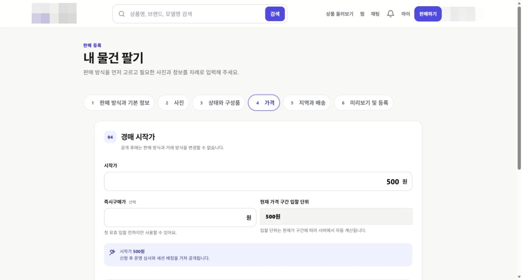Go to step 6 미리보기 및 등록 tab
The height and width of the screenshot is (280, 522).
364,103
